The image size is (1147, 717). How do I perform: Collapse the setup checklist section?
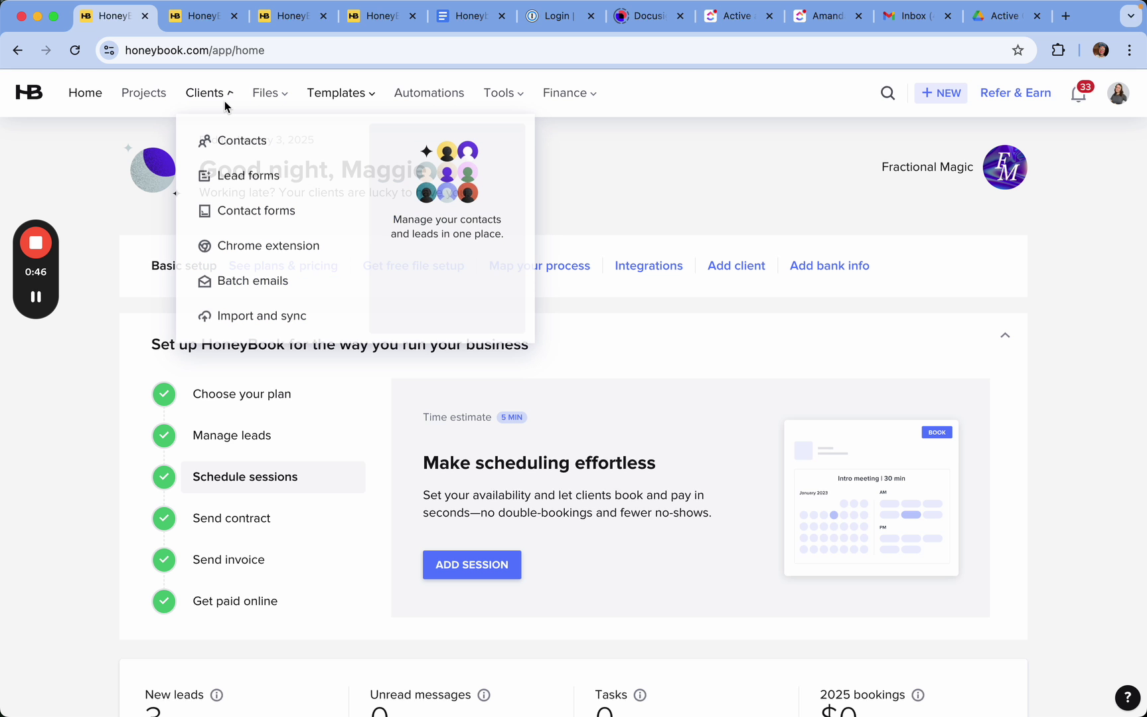coord(1005,335)
